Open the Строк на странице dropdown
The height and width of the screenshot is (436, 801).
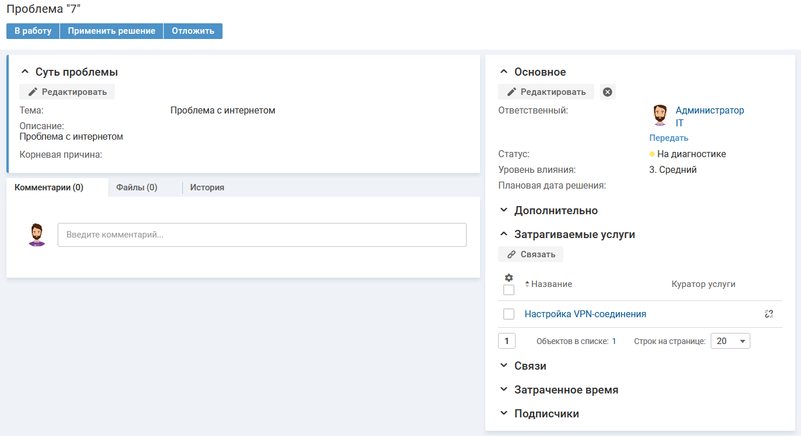click(731, 341)
